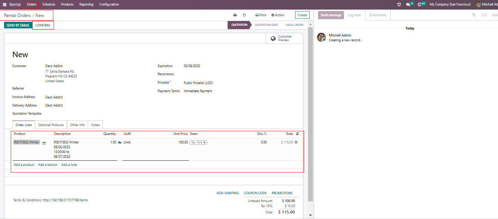Screen dimensions: 498x219
Task: Open the apps grid menu icon
Action: pyautogui.click(x=5, y=4)
